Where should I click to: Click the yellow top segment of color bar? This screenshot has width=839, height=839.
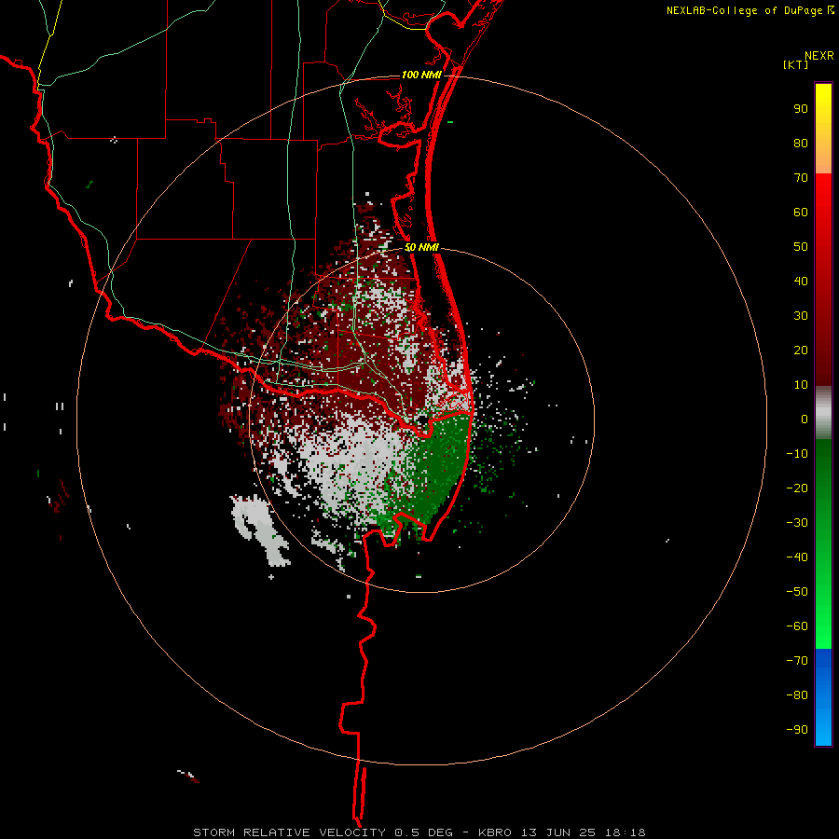click(823, 129)
